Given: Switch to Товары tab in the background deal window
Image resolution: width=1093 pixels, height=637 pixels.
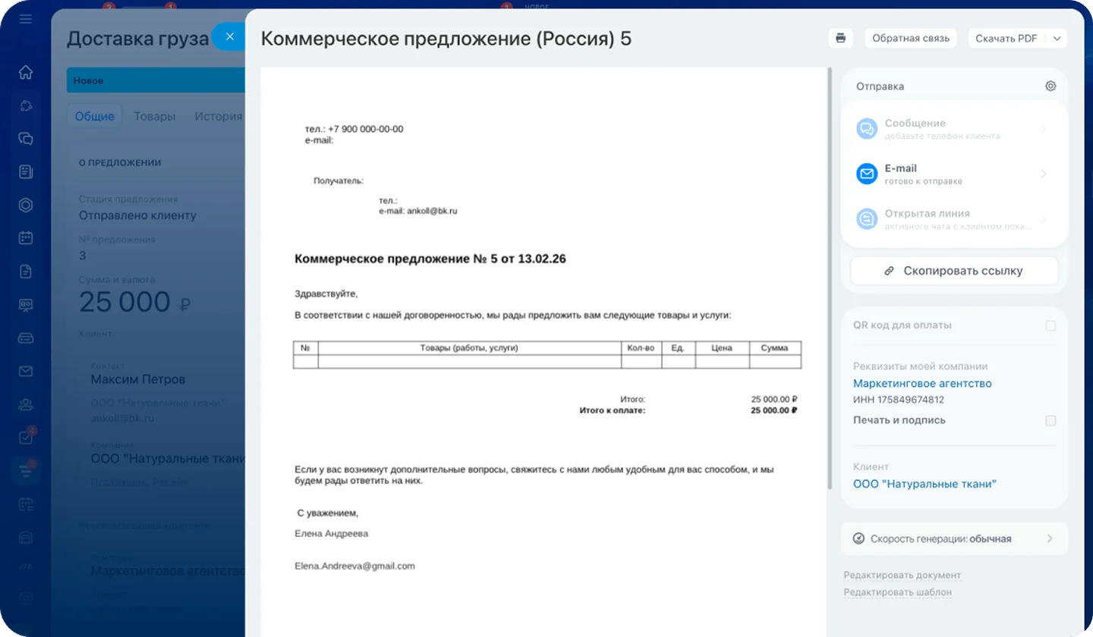Looking at the screenshot, I should pyautogui.click(x=155, y=116).
